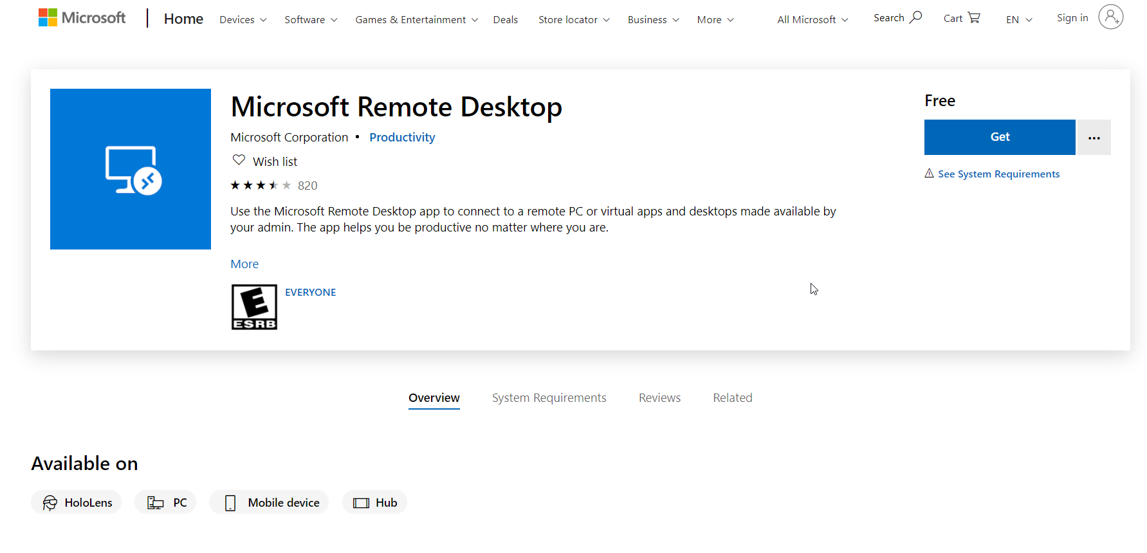Click the HoloLens headset icon
1147x553 pixels.
click(50, 503)
